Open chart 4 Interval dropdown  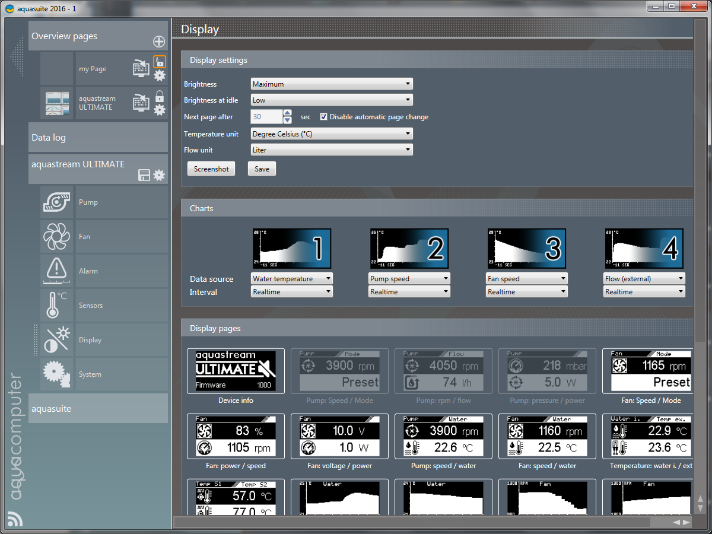coord(644,292)
